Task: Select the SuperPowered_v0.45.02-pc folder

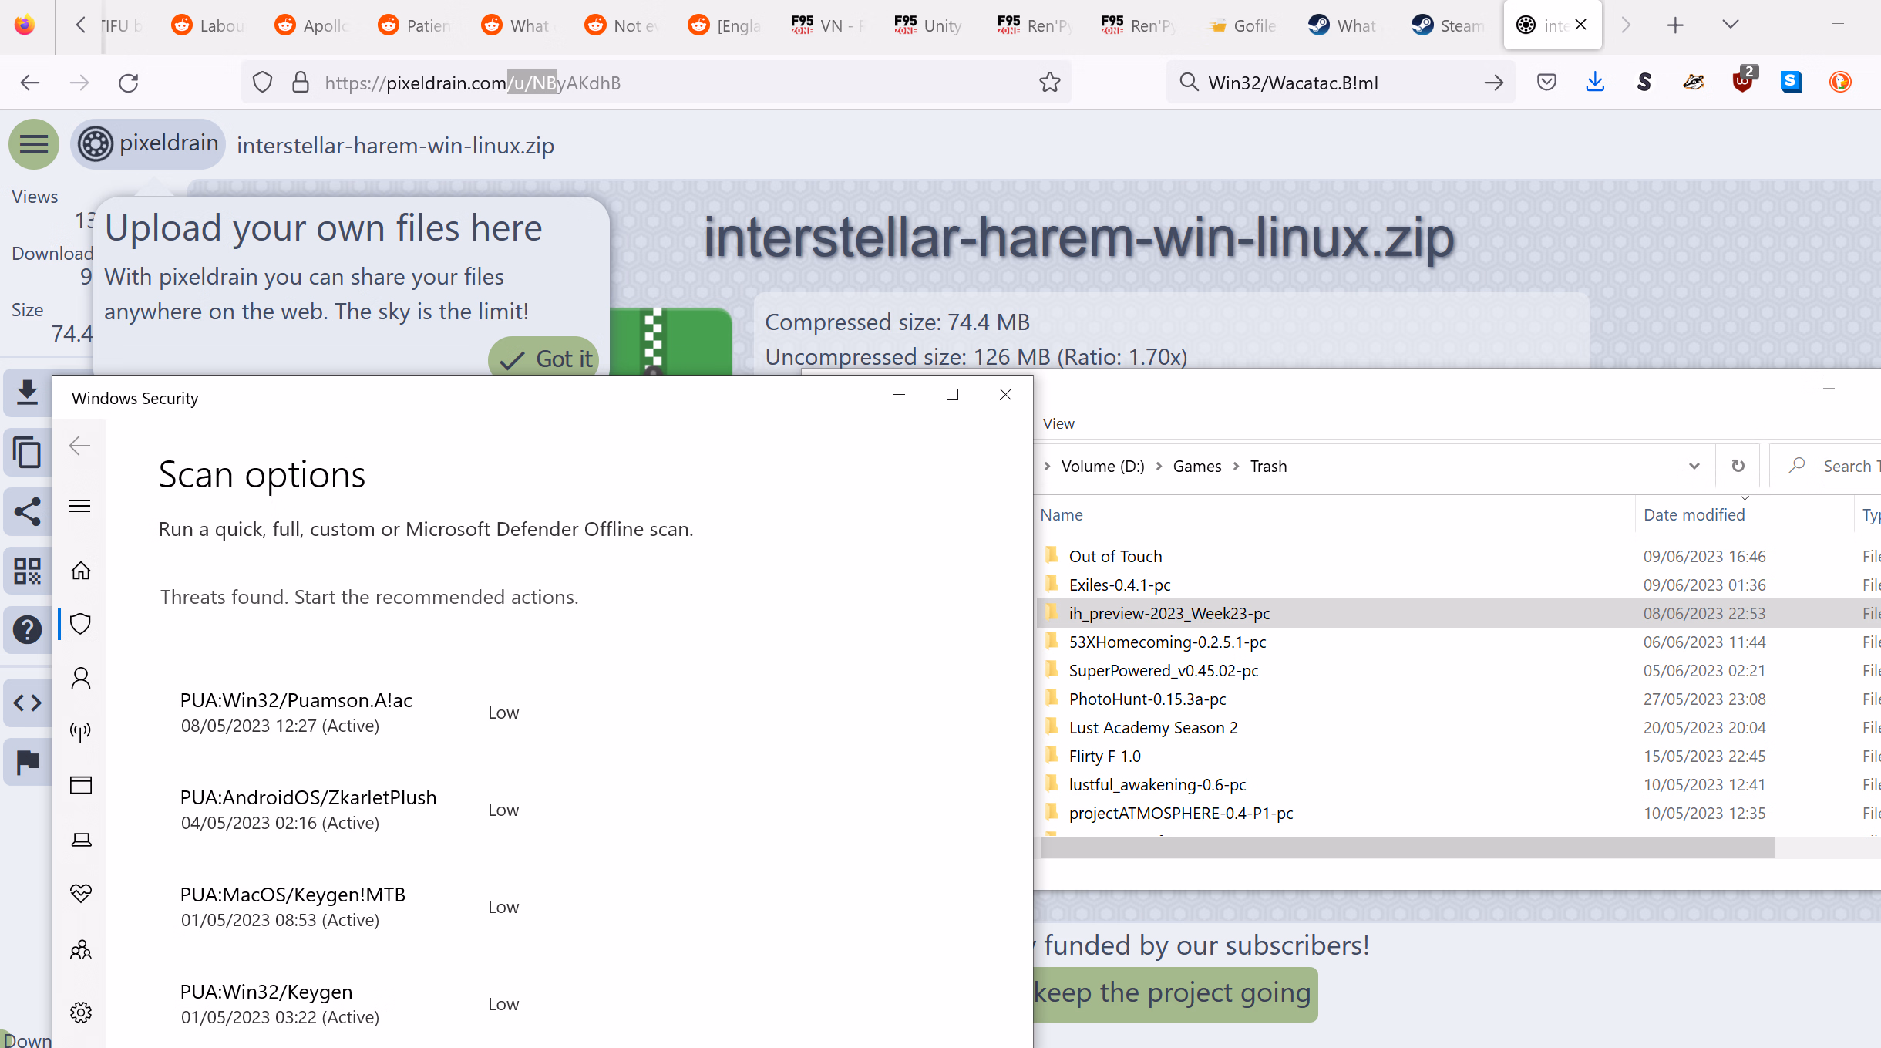Action: (x=1164, y=670)
